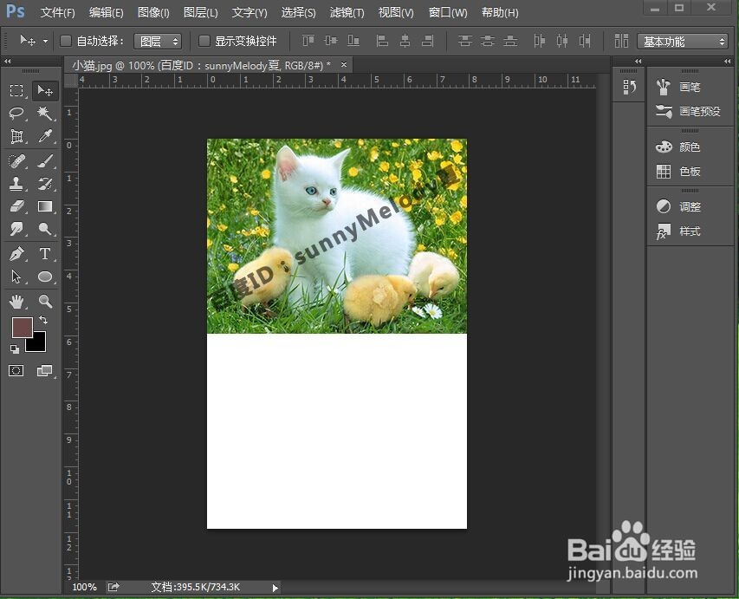Viewport: 739px width, 599px height.
Task: Select the Hand tool
Action: click(x=16, y=302)
